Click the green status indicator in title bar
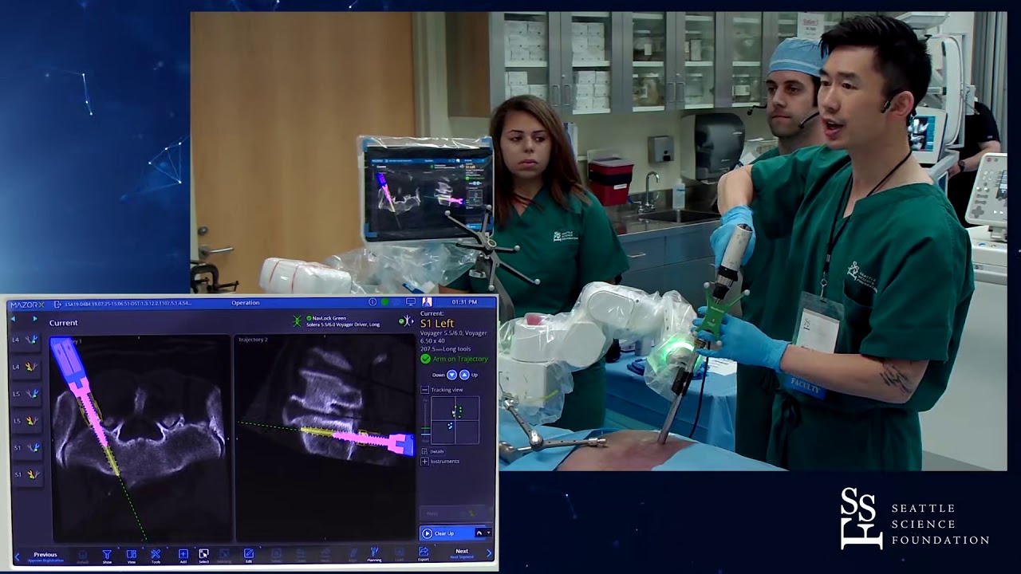Screen dimensions: 1021x574 [x=385, y=302]
